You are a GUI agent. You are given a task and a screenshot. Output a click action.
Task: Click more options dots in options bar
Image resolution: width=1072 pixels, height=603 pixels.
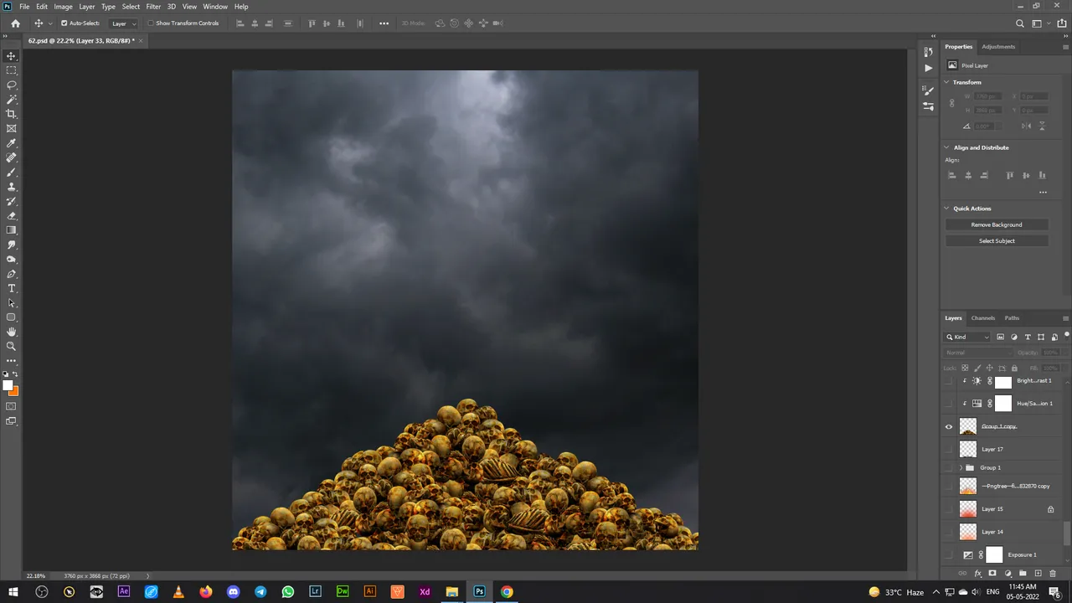click(x=384, y=23)
